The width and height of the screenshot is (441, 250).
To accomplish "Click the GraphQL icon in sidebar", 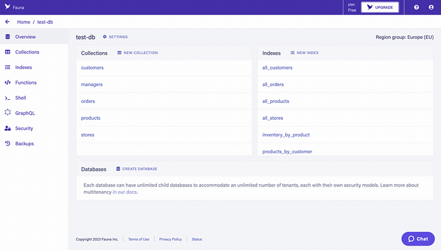I will 8,112.
